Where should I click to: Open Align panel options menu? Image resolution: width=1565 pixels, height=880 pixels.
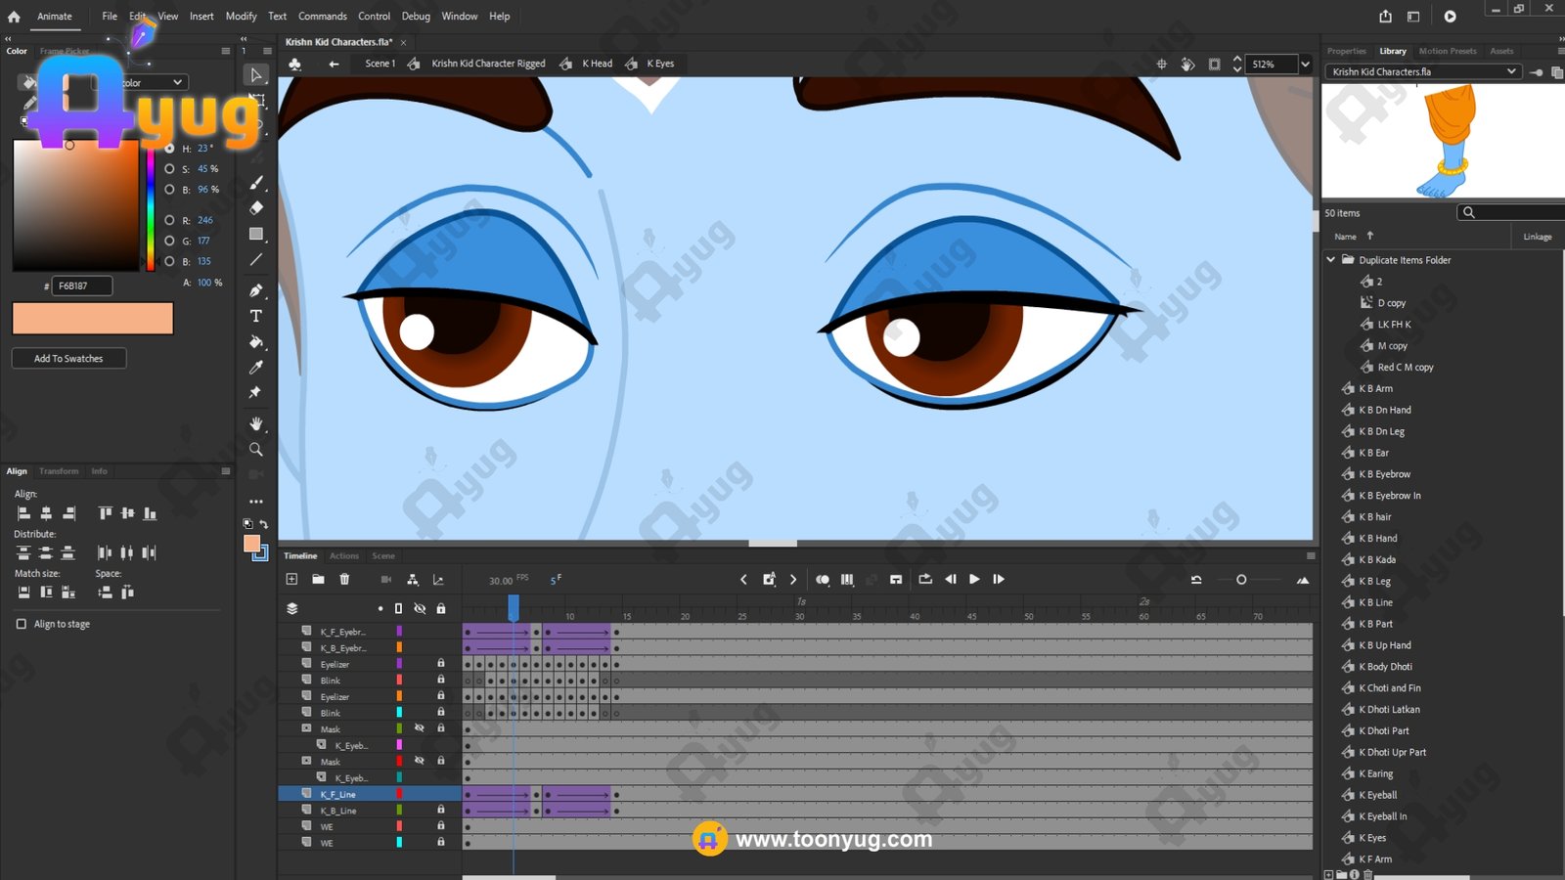tap(226, 471)
